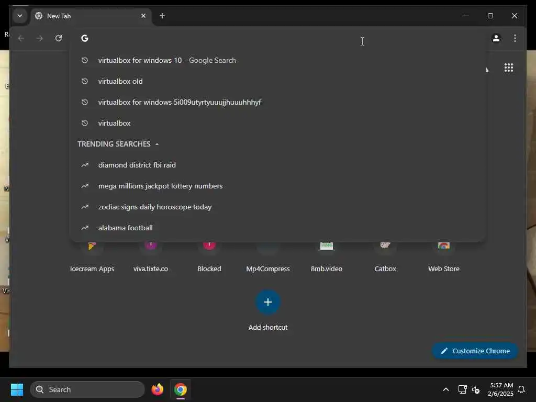Click history icon beside 'virtualbox old'

(85, 81)
